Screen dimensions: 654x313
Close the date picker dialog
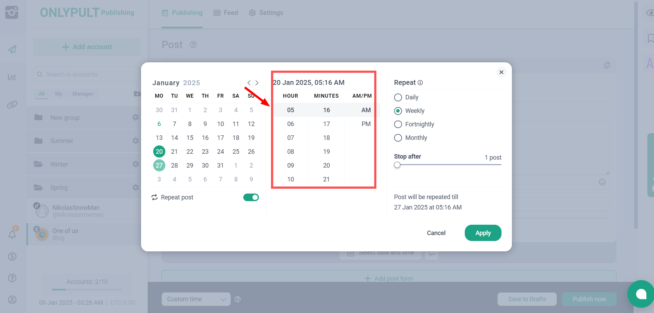click(x=501, y=72)
